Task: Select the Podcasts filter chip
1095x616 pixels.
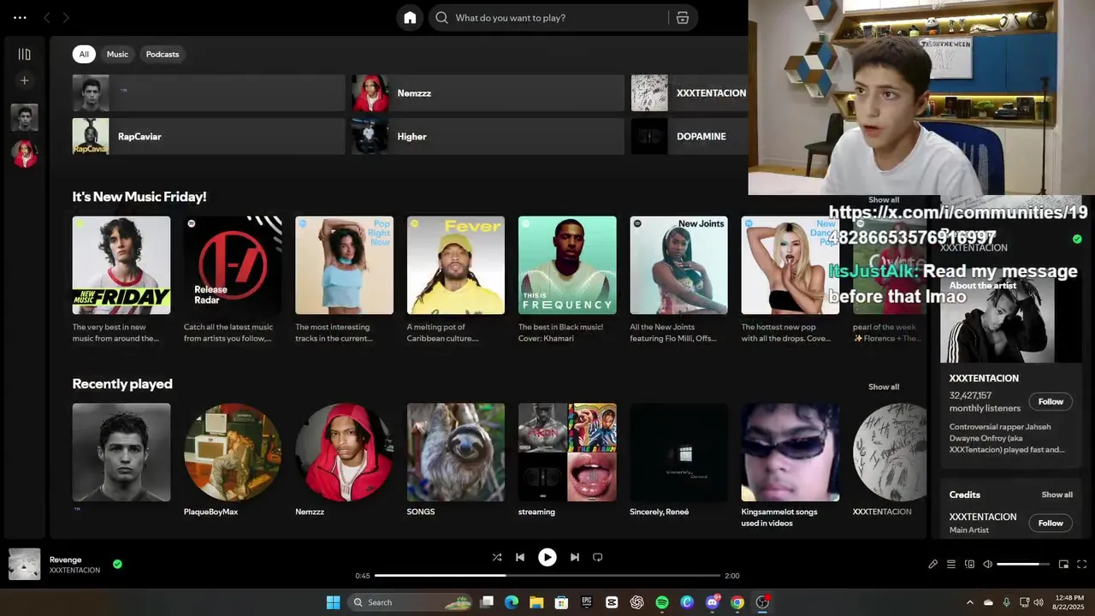Action: tap(163, 54)
